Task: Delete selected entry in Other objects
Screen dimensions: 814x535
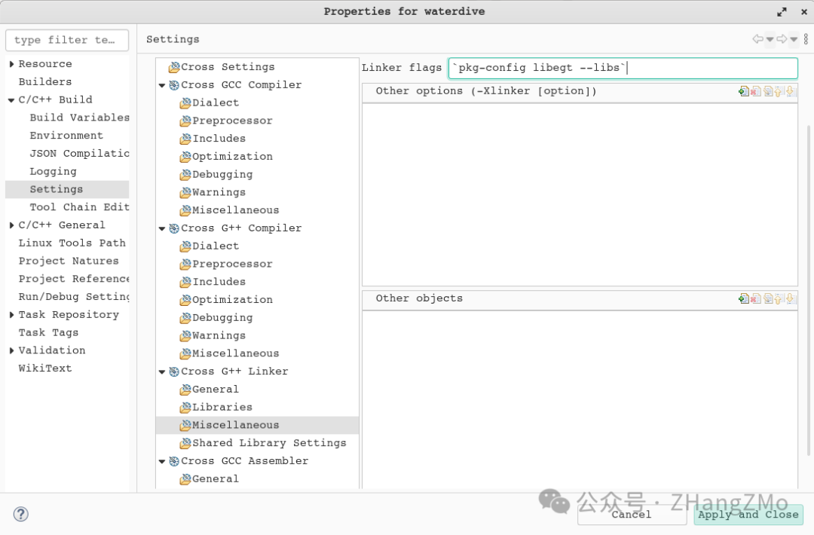Action: (x=755, y=298)
